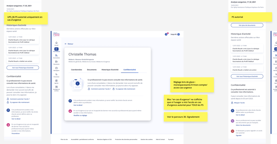Open Messagerie envelope icon in sidebar
The image size is (277, 144).
coord(56,68)
